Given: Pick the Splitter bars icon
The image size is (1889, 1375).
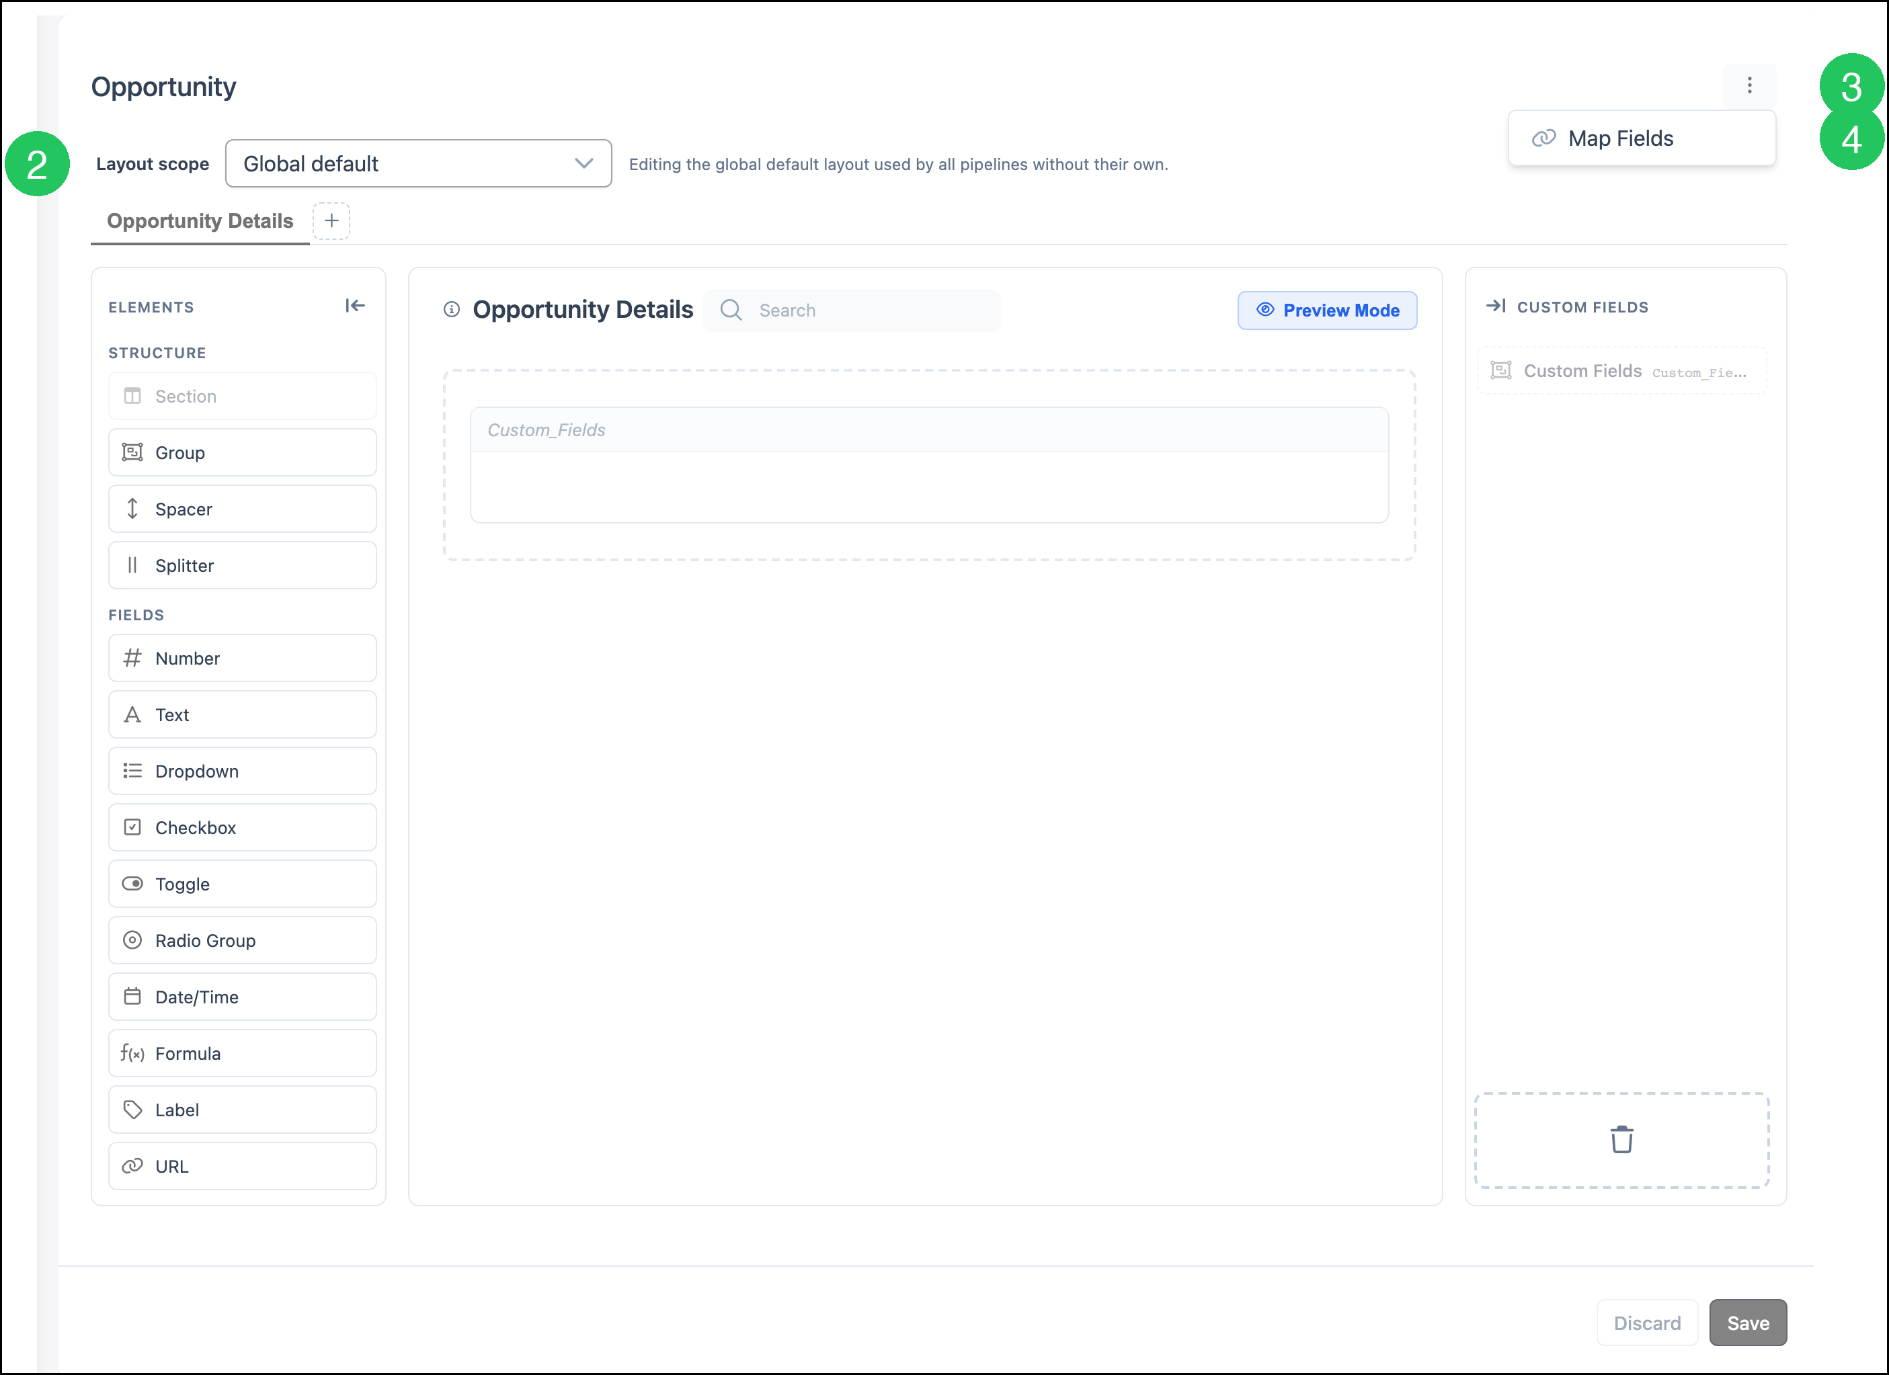Looking at the screenshot, I should point(132,565).
